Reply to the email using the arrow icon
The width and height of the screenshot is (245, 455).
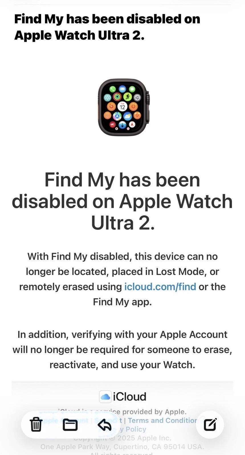(105, 425)
